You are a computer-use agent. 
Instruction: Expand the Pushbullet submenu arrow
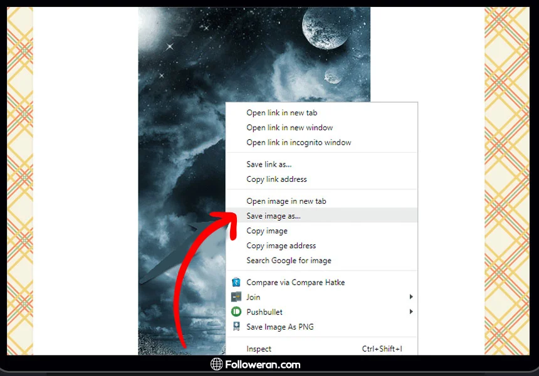pyautogui.click(x=411, y=312)
